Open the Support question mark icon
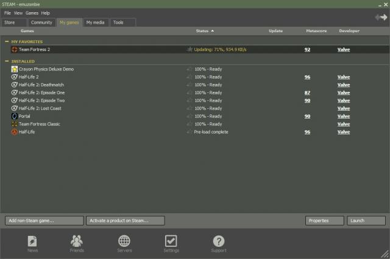The height and width of the screenshot is (259, 390). click(x=219, y=241)
